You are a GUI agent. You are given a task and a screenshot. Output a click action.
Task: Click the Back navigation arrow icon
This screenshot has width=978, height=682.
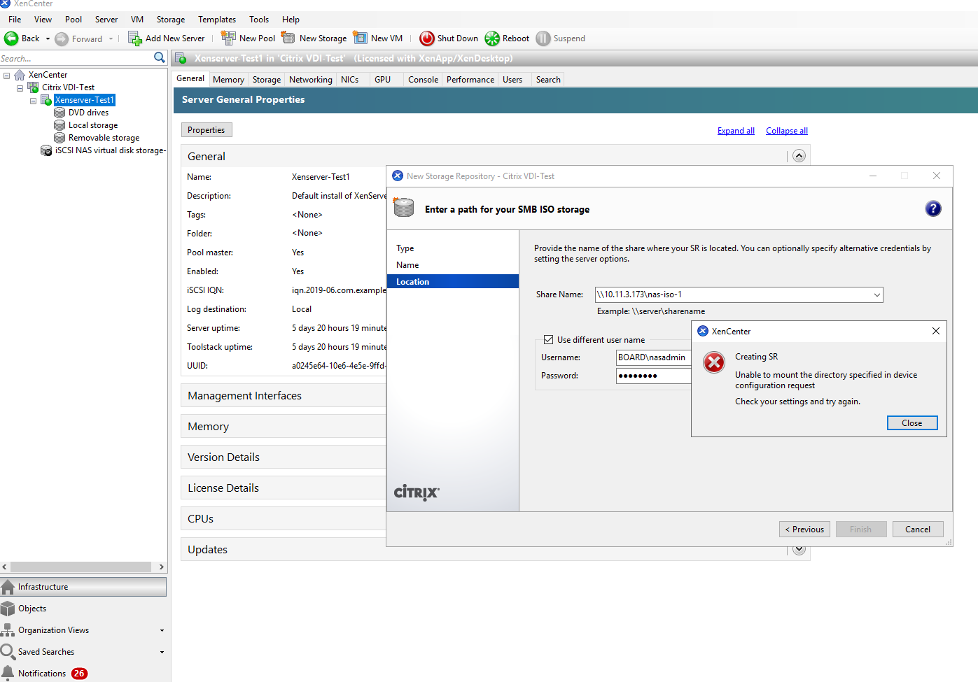(x=11, y=38)
